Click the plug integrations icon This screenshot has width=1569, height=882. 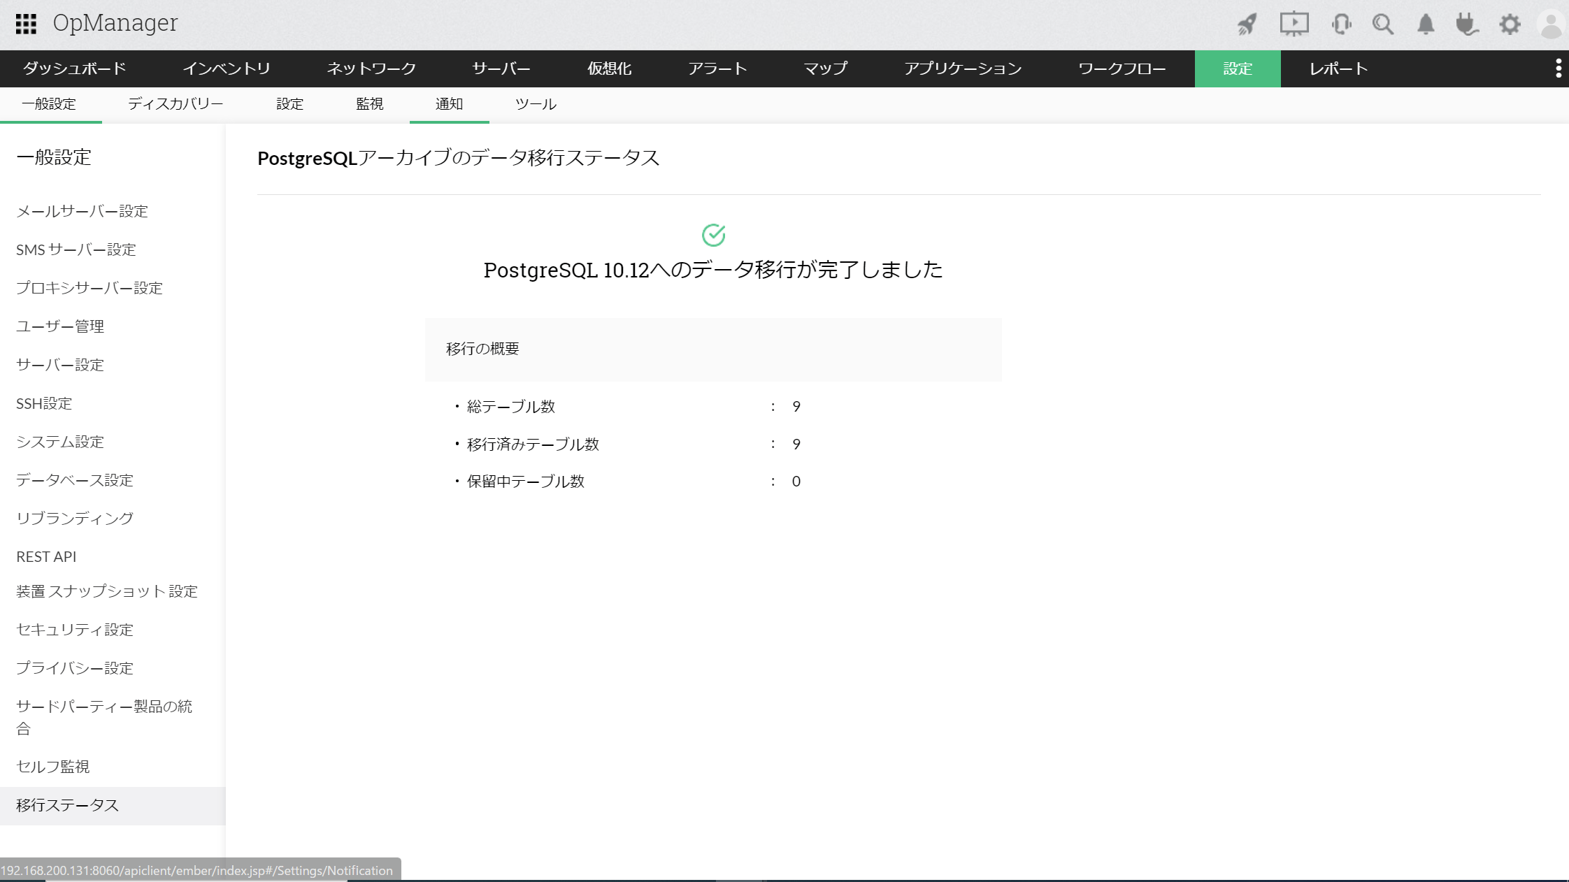1467,24
